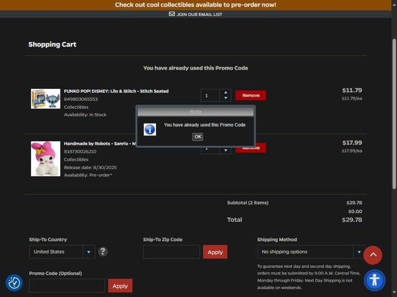Click the Stitch Seated quantity field
This screenshot has height=297, width=397.
[210, 96]
